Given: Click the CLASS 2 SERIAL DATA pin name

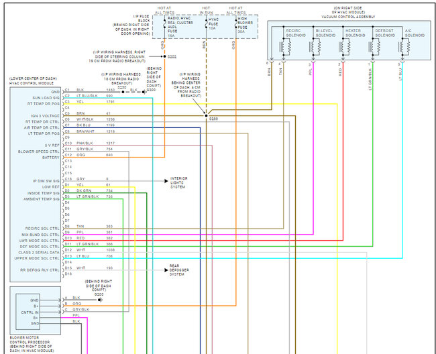Looking at the screenshot, I should 39,253.
